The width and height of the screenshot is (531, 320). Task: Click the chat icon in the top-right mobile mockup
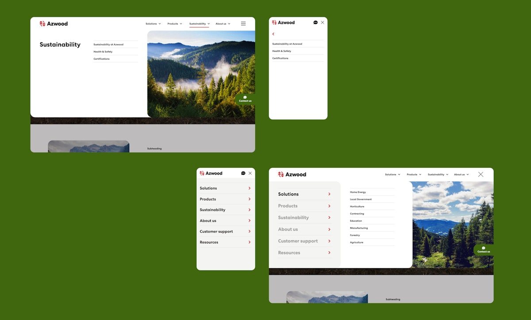point(316,23)
